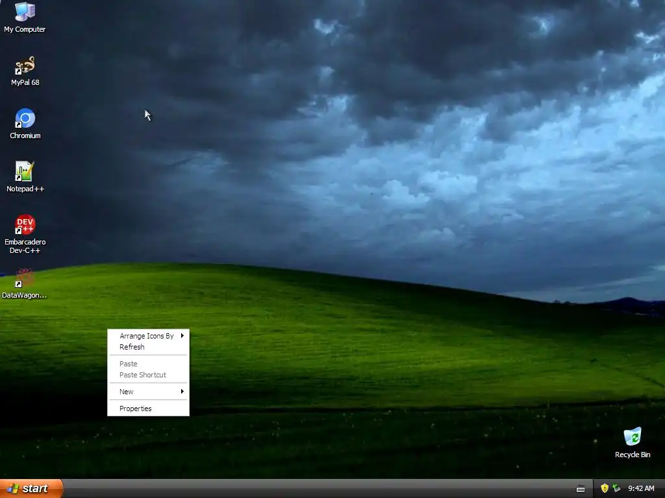Select the Recycle Bin icon
The width and height of the screenshot is (665, 498).
[633, 442]
